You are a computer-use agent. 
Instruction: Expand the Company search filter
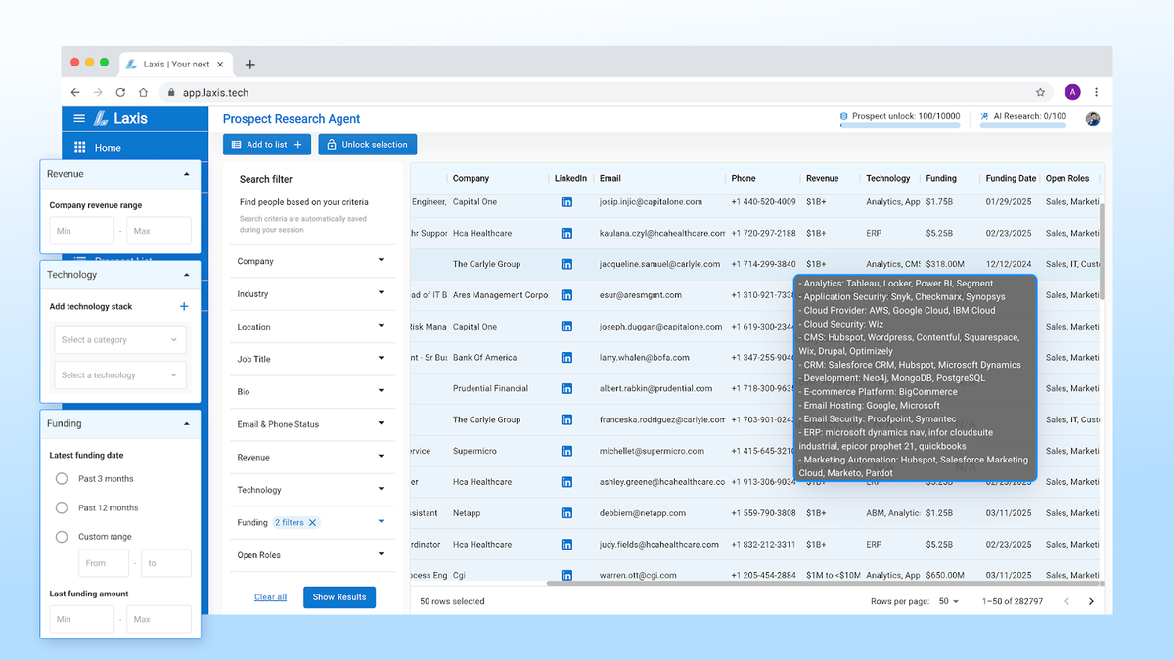(311, 261)
